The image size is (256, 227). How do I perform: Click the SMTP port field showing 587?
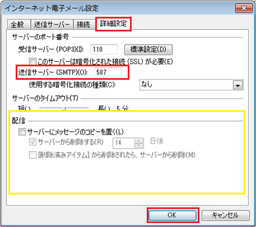(107, 72)
